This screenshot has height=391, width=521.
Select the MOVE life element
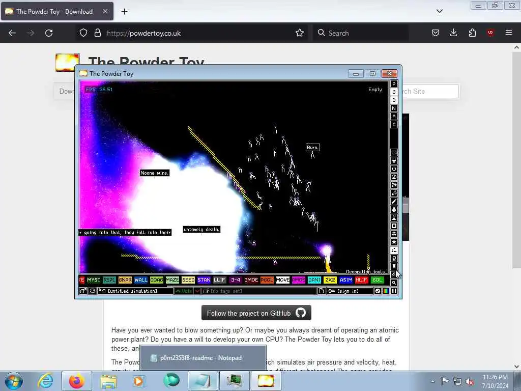coord(283,280)
